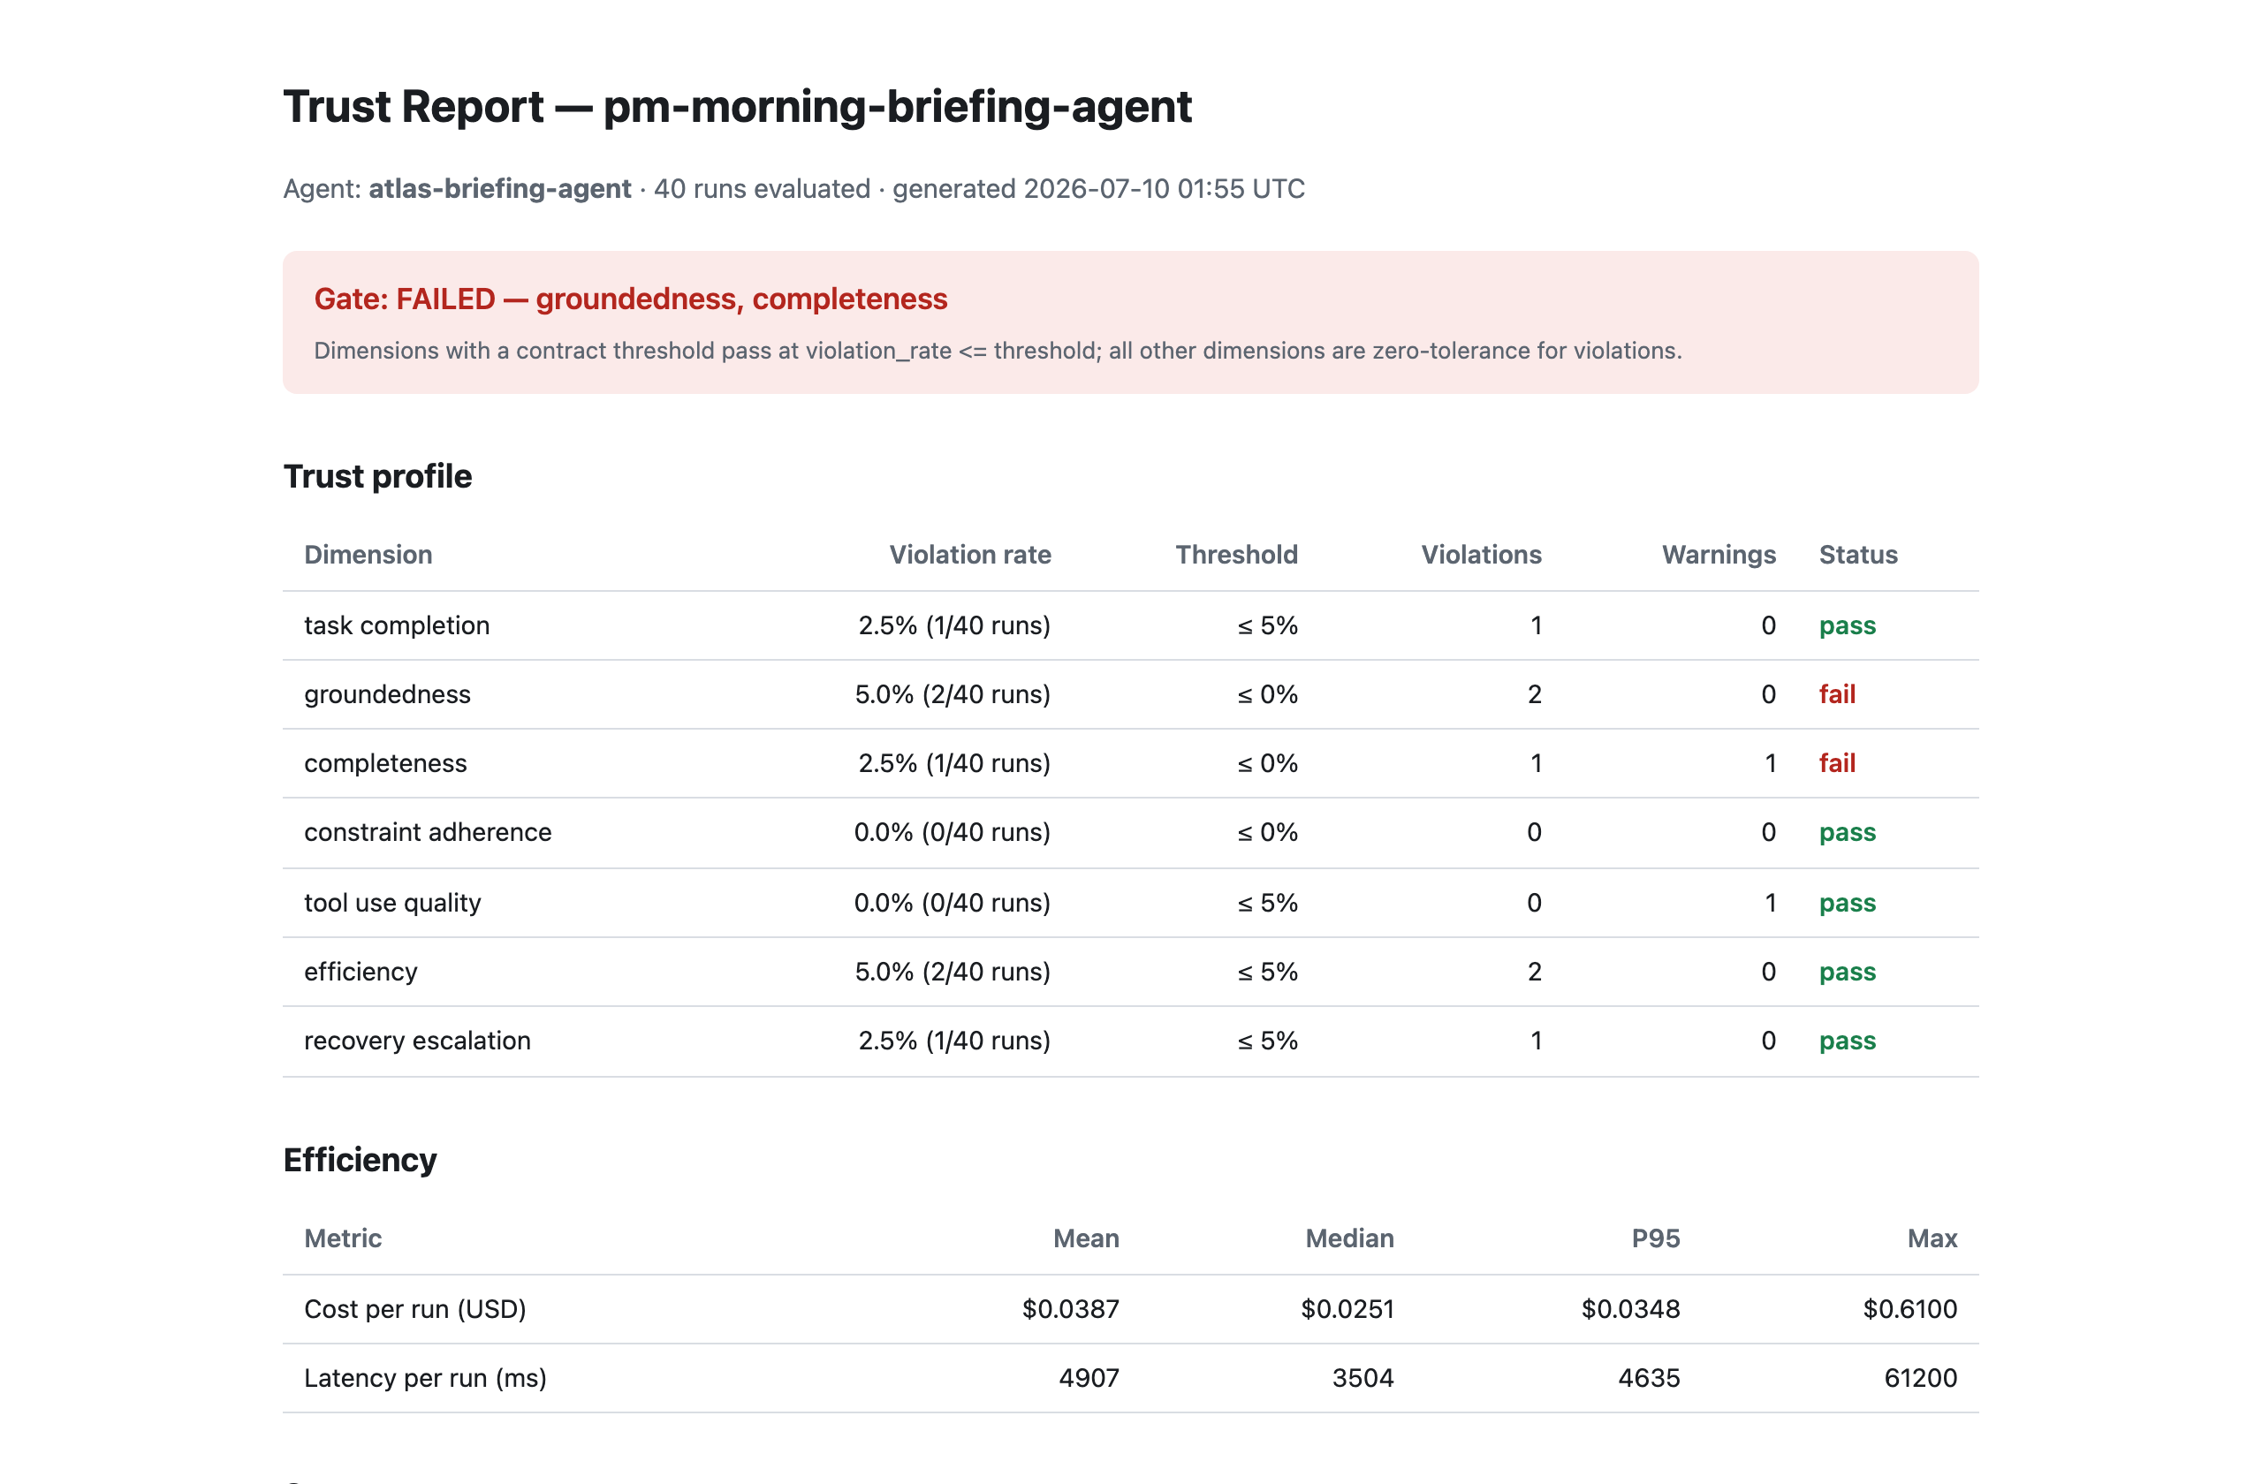Click the 'Dimension' column header

tap(368, 554)
